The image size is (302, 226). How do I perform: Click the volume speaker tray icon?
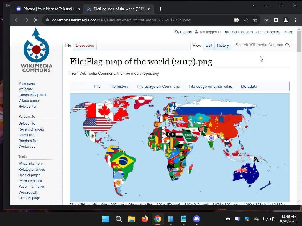click(x=272, y=219)
